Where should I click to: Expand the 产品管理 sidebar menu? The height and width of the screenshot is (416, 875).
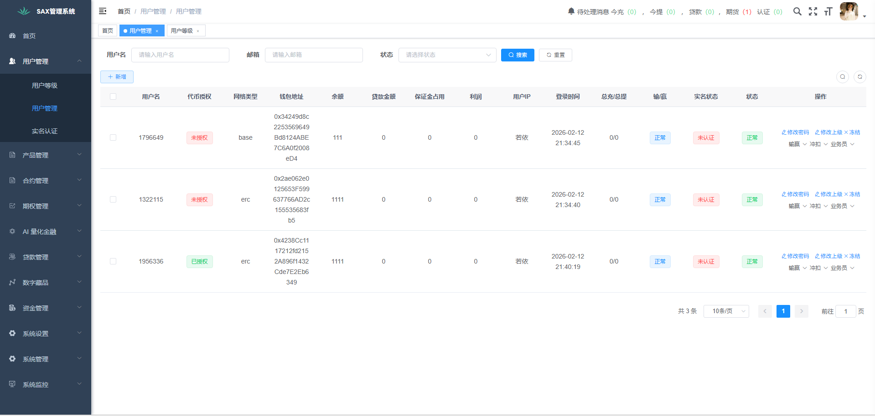tap(46, 155)
